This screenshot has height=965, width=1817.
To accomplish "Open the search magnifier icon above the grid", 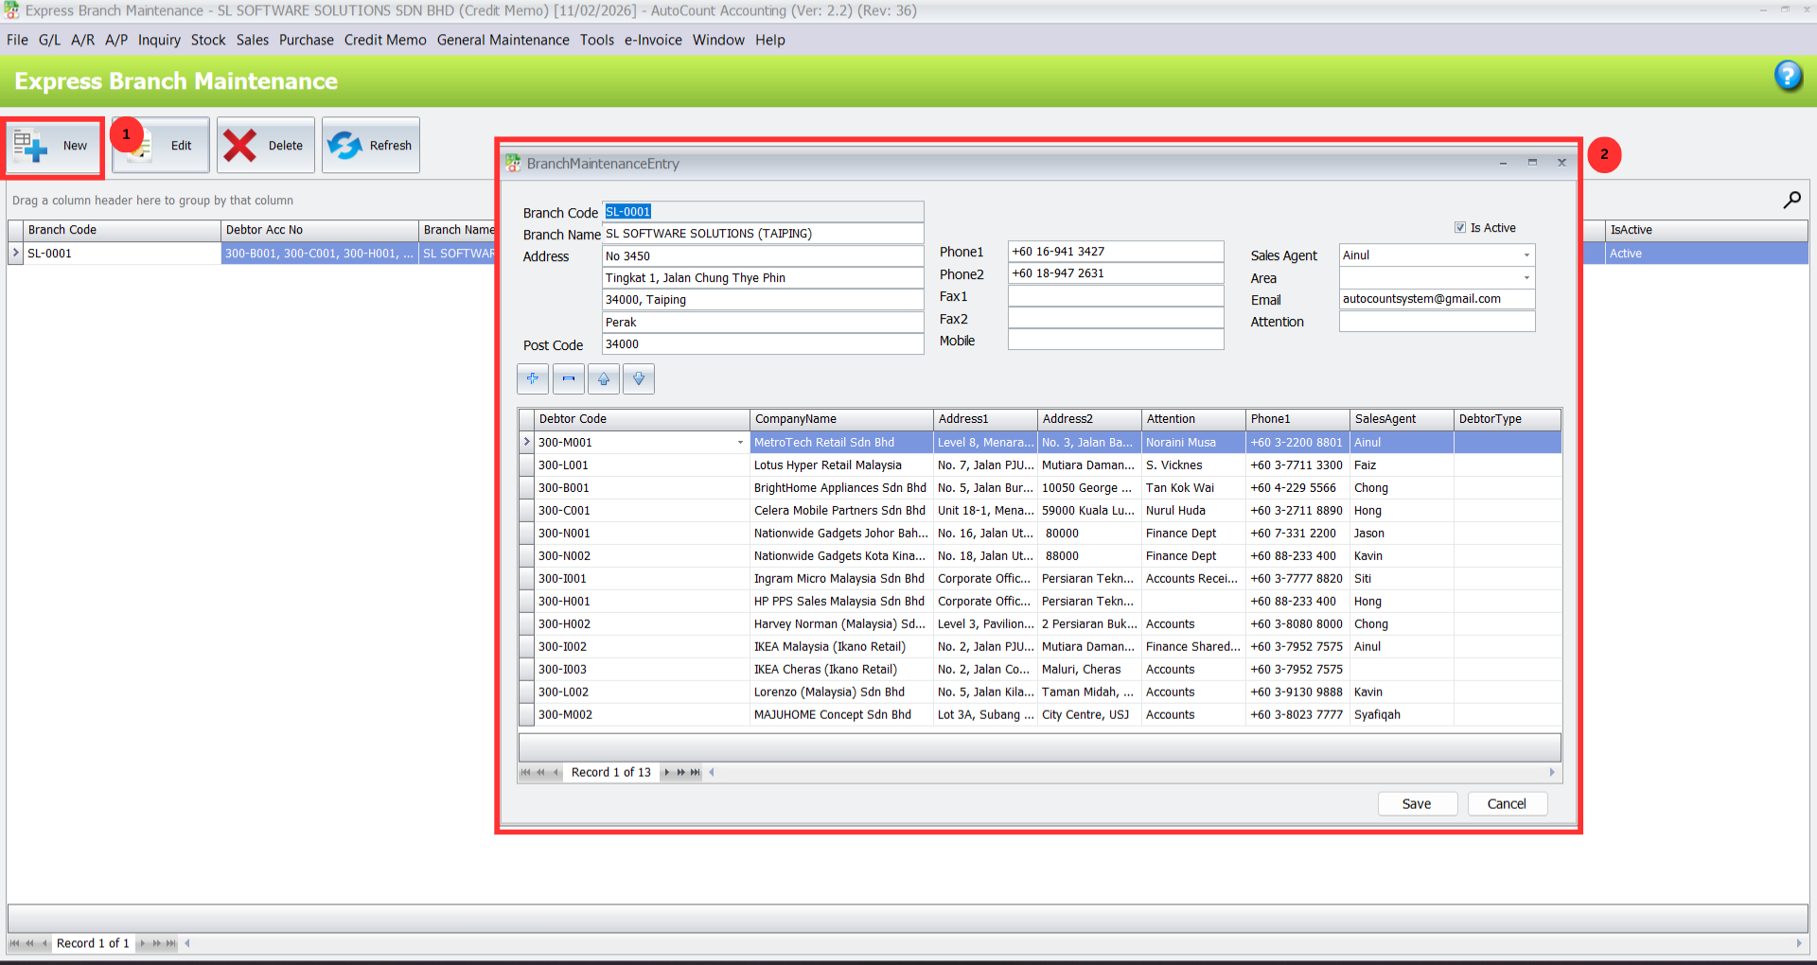I will 1791,200.
